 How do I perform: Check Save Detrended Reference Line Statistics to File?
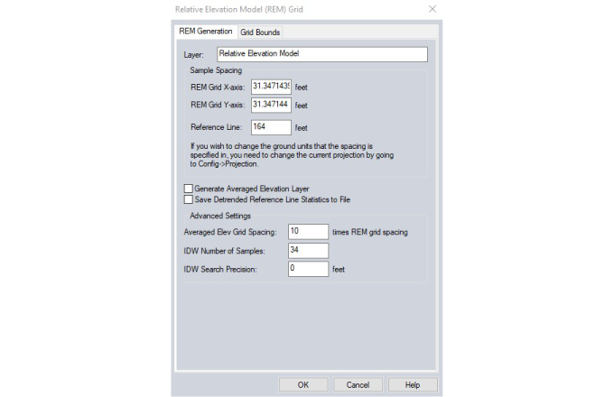coord(189,199)
